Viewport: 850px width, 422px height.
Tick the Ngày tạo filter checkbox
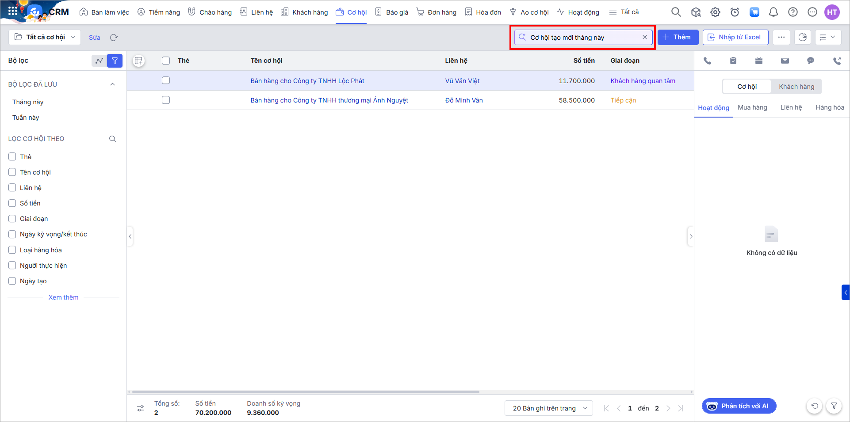coord(12,281)
